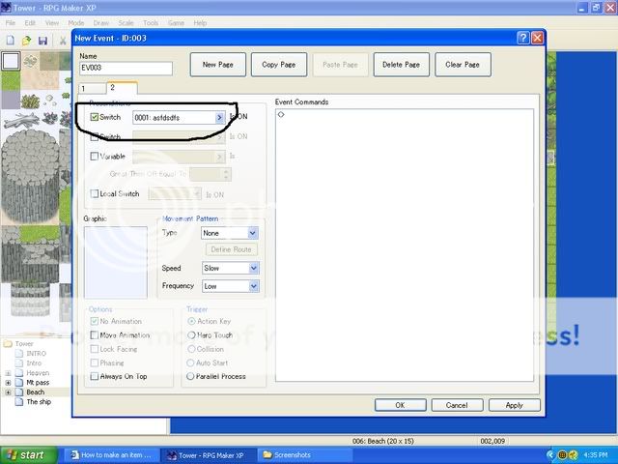This screenshot has width=618, height=464.
Task: Click the dialog help question mark icon
Action: pos(522,38)
